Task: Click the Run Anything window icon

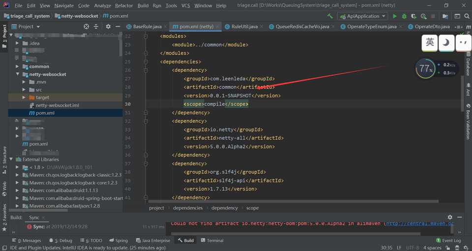Action: 457,16
